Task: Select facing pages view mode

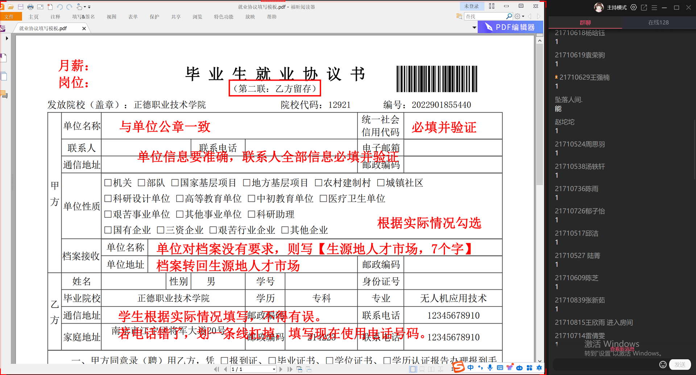Action: [431, 369]
